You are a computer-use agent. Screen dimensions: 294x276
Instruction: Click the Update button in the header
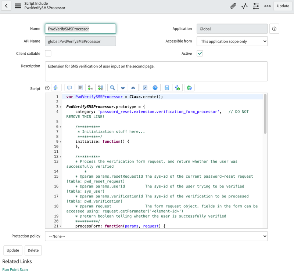[283, 6]
